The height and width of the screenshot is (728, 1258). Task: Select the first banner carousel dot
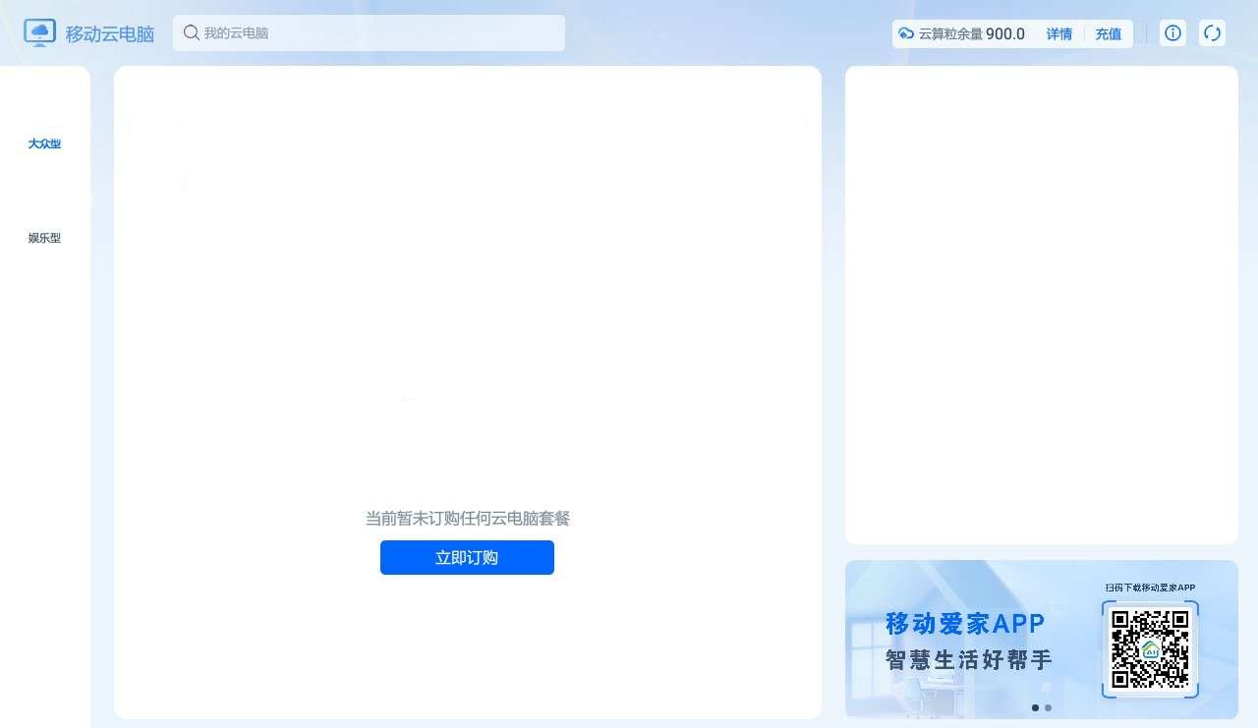pyautogui.click(x=1035, y=707)
